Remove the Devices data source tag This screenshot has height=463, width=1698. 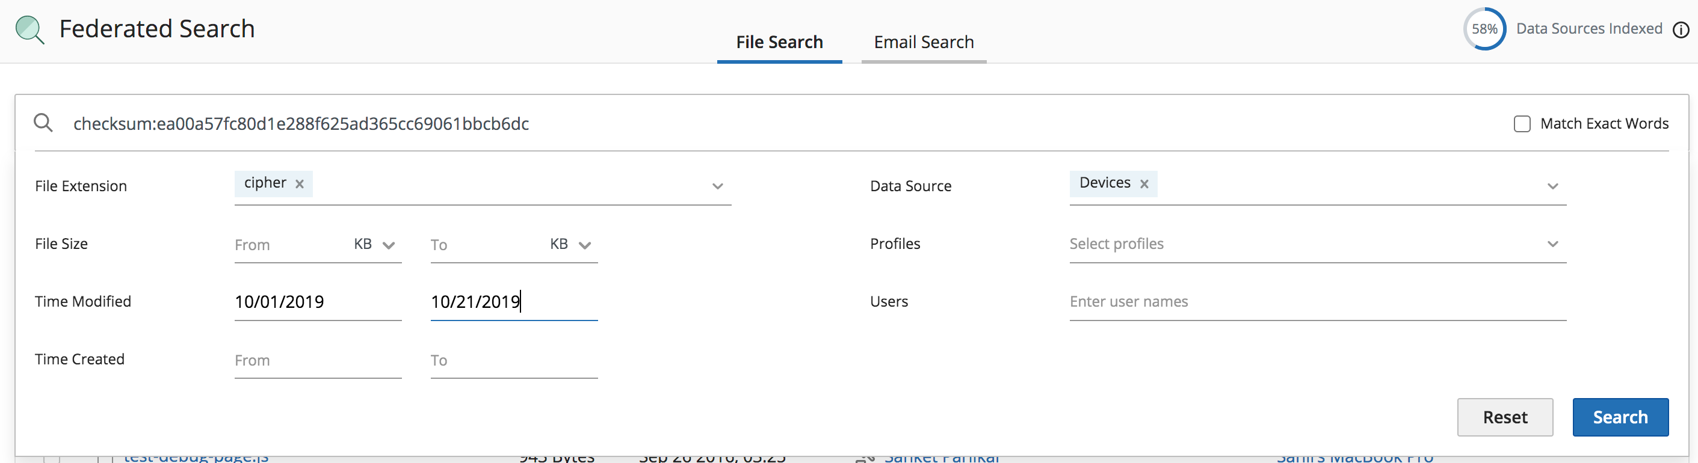[x=1144, y=184]
